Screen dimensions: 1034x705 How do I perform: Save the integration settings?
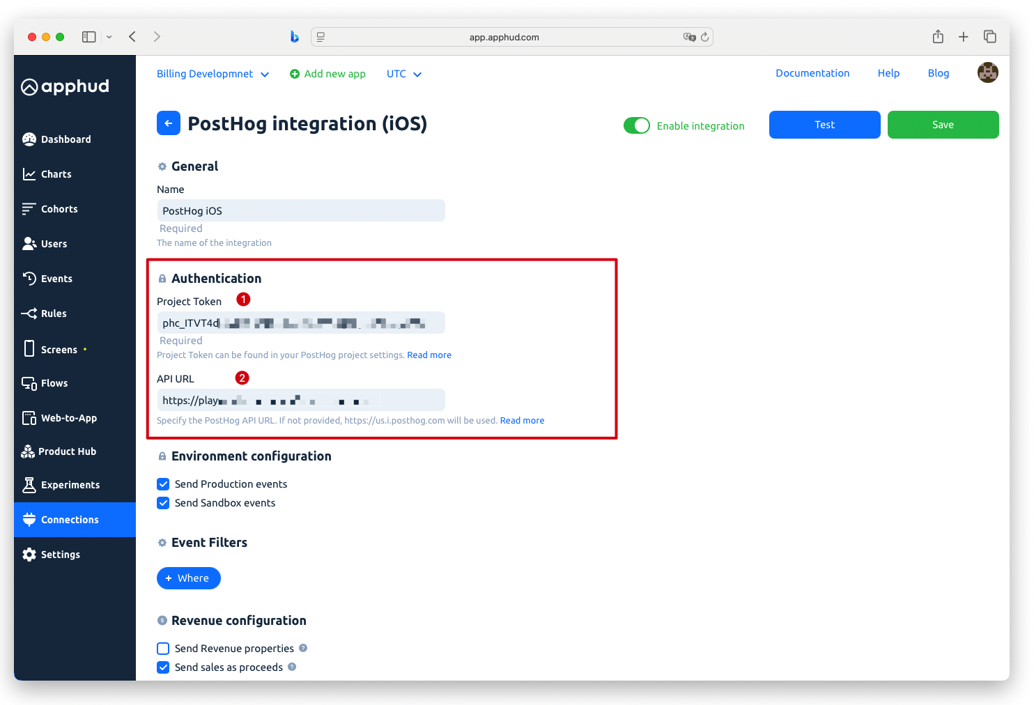pos(943,125)
